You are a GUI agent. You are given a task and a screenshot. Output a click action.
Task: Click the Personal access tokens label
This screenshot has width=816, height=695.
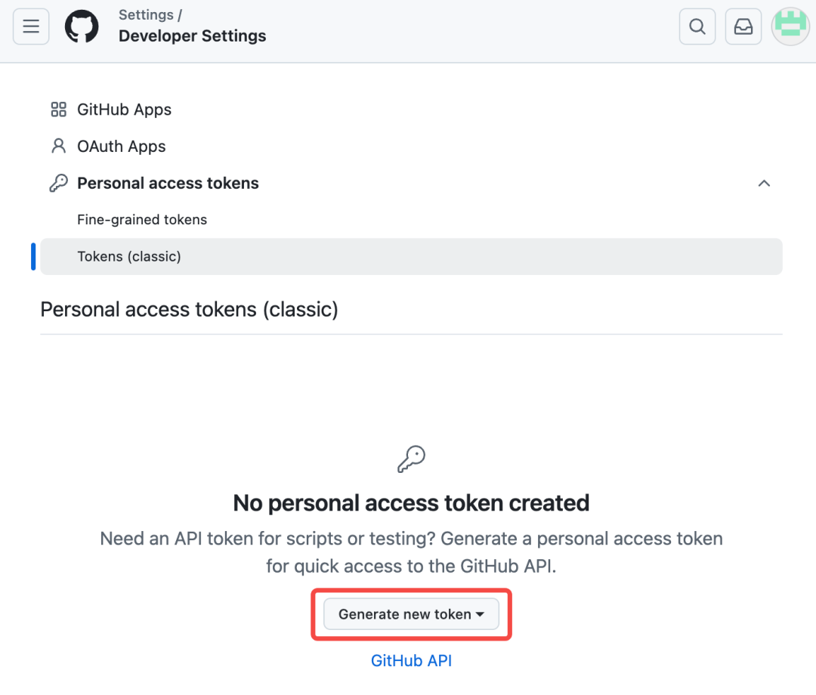(x=168, y=184)
